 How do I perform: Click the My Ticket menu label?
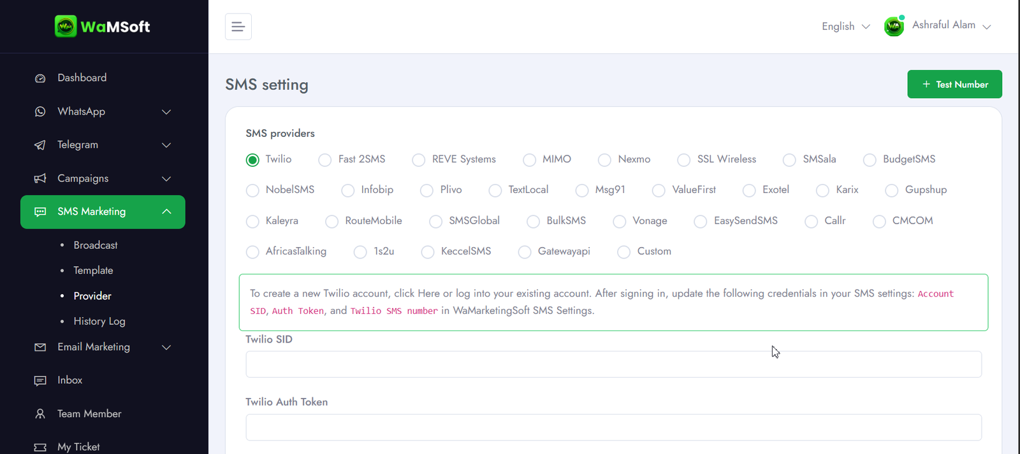click(78, 447)
